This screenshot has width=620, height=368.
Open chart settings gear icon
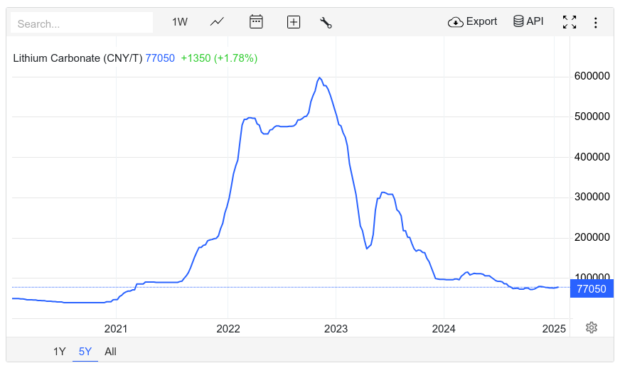coord(591,328)
